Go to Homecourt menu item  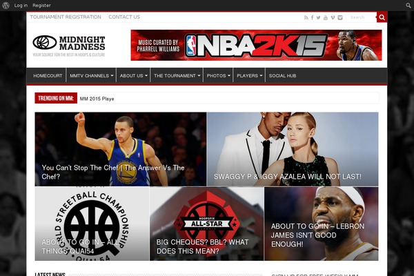(x=48, y=75)
